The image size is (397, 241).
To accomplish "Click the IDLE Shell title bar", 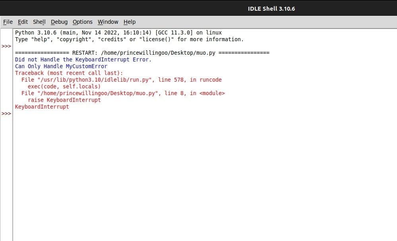I will pos(271,8).
